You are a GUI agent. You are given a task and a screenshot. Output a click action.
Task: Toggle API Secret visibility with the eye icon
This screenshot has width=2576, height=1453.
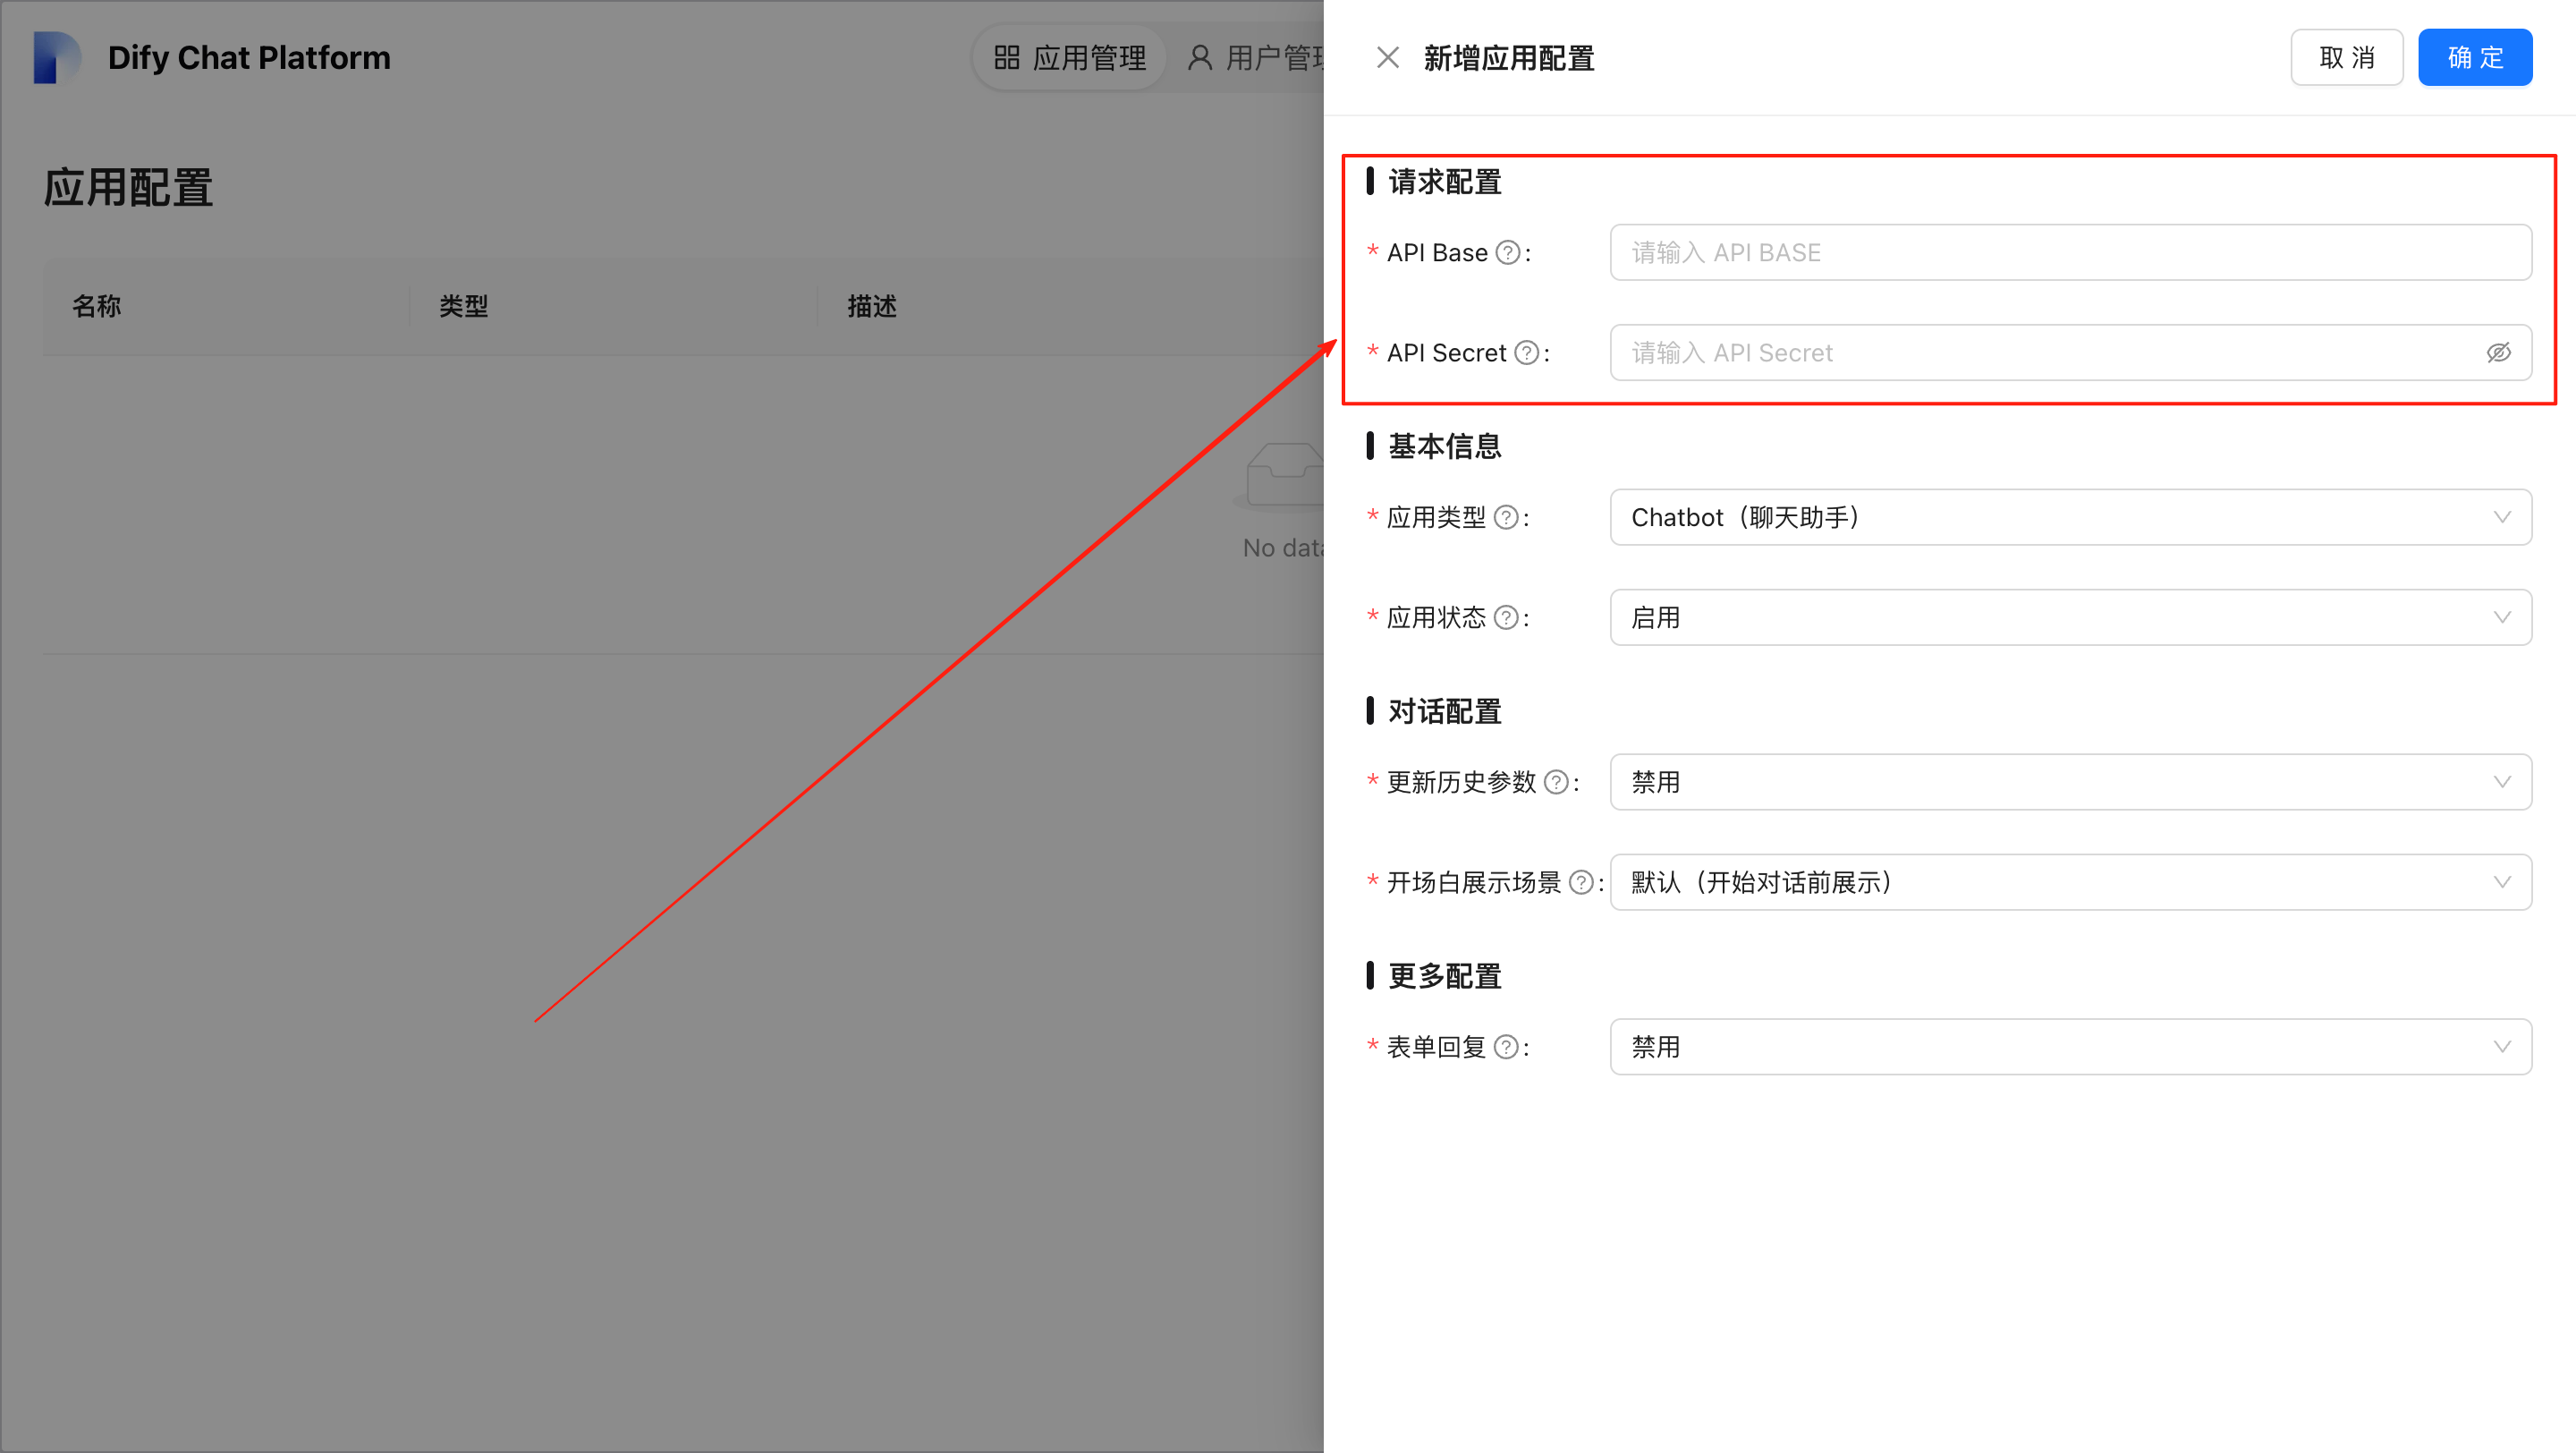pyautogui.click(x=2499, y=352)
